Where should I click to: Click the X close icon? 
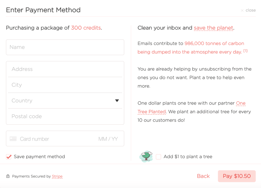[x=242, y=10]
